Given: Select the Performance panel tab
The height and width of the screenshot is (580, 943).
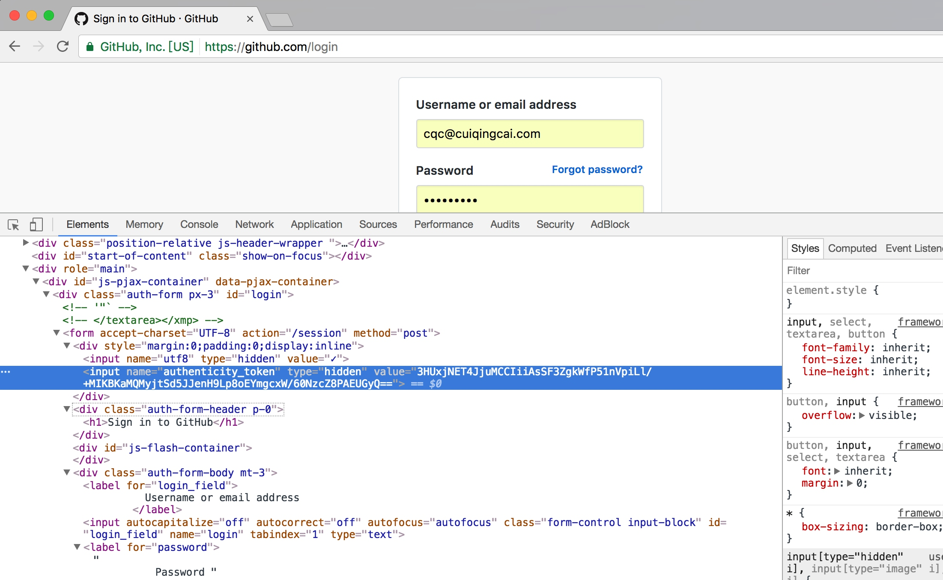Looking at the screenshot, I should [445, 224].
